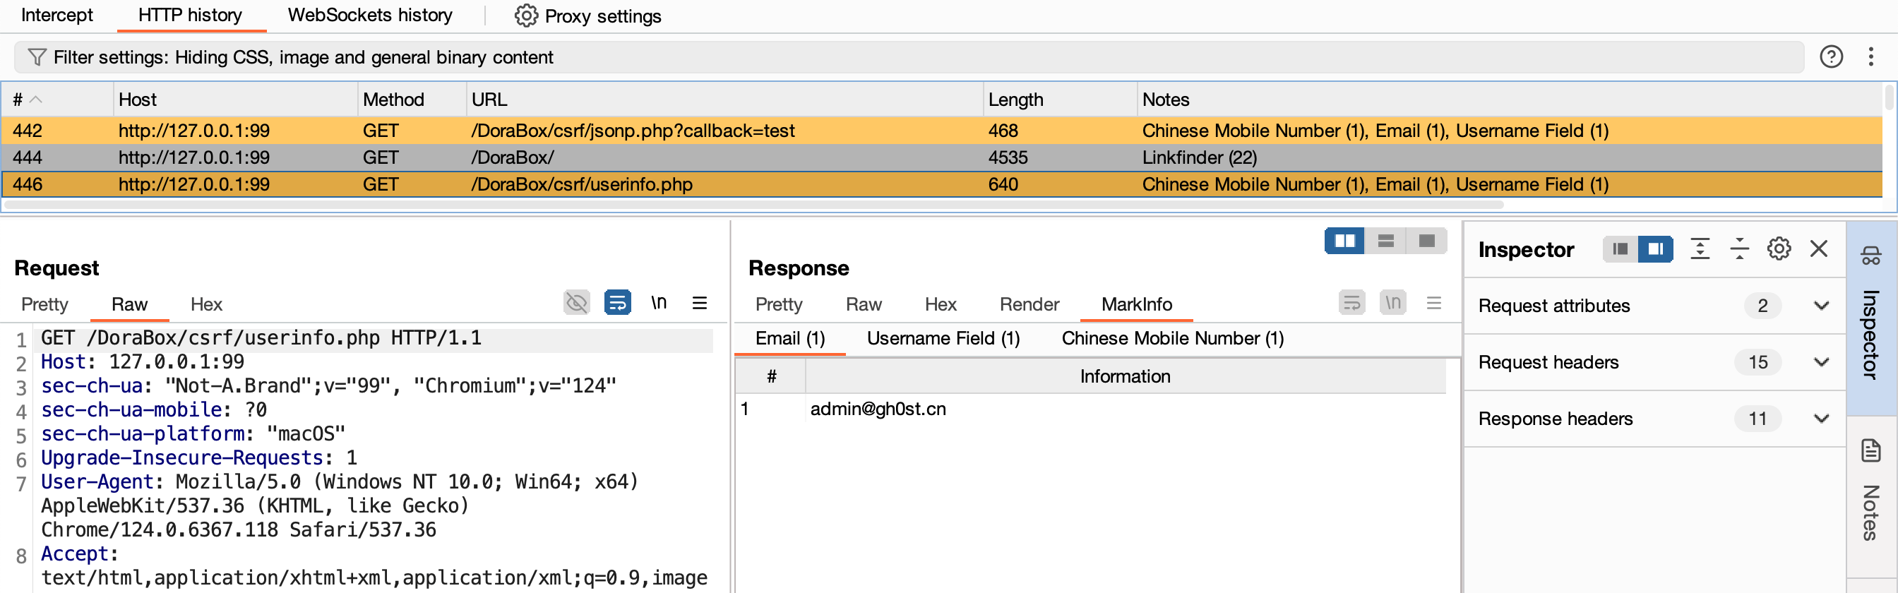Expand the Request headers section
This screenshot has width=1898, height=593.
tap(1820, 362)
